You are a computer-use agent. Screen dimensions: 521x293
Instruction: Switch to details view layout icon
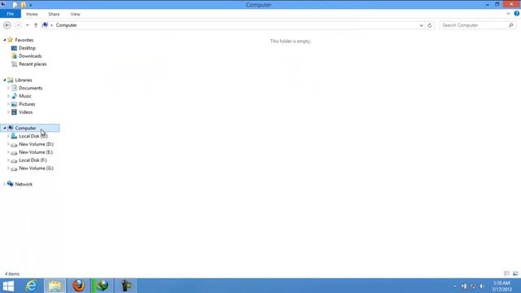tap(506, 273)
